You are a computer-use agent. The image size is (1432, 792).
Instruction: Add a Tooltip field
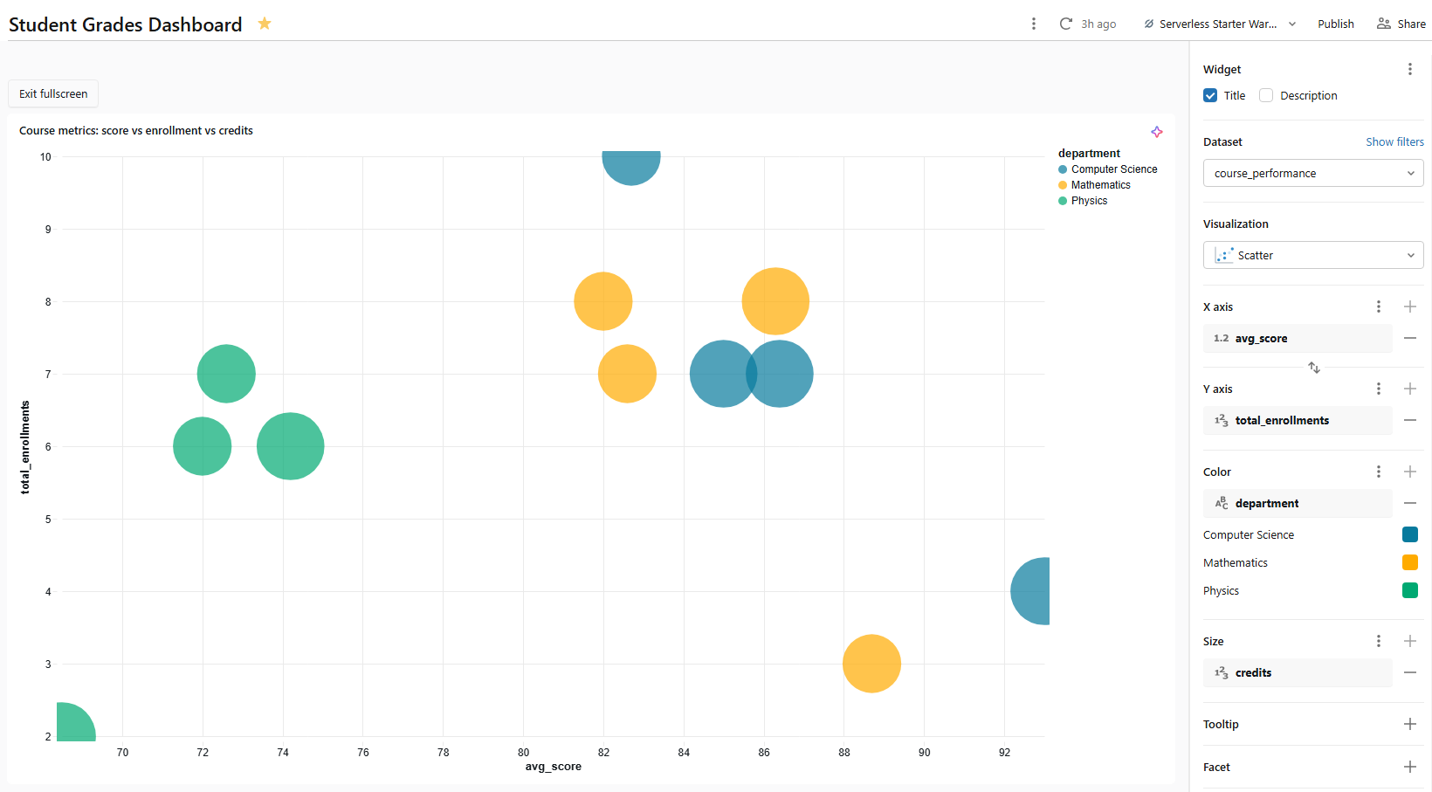coord(1410,724)
